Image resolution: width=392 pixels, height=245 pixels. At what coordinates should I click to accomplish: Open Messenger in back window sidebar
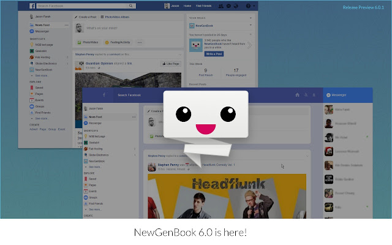coord(39,31)
